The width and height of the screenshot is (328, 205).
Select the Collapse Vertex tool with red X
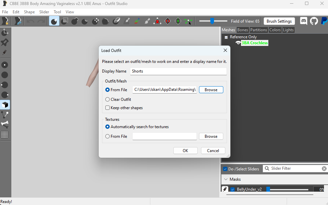click(157, 21)
